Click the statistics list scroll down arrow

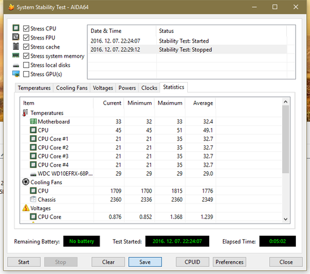[285, 219]
